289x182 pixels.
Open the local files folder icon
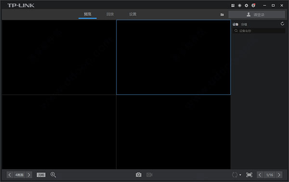222,14
